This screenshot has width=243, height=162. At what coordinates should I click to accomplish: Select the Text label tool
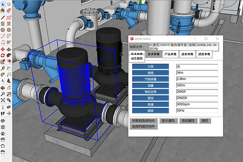point(9,75)
